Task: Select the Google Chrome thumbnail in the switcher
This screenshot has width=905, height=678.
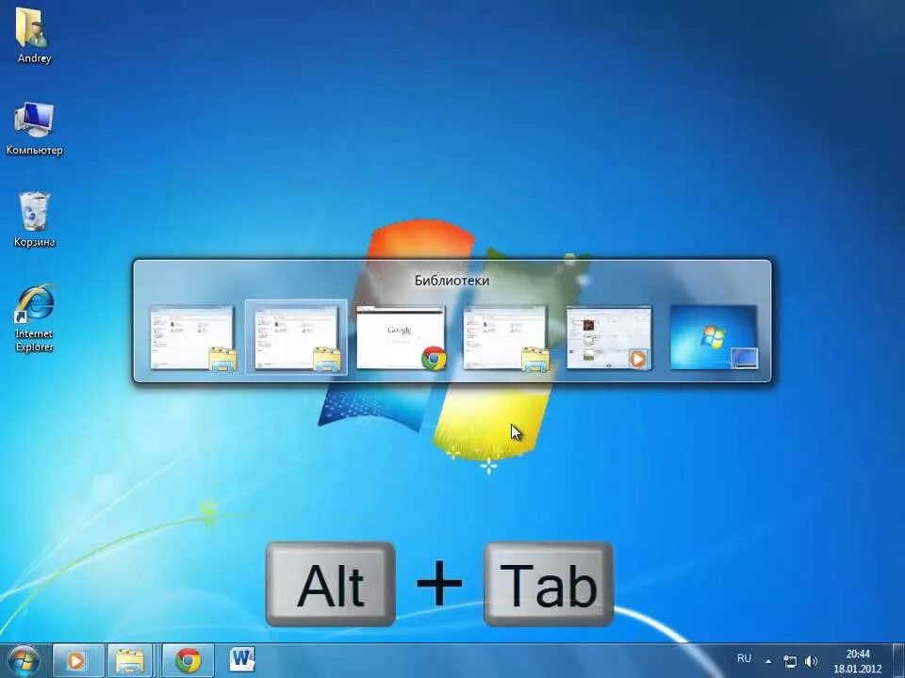Action: pos(402,338)
